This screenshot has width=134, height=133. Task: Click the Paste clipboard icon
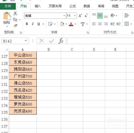7,16
